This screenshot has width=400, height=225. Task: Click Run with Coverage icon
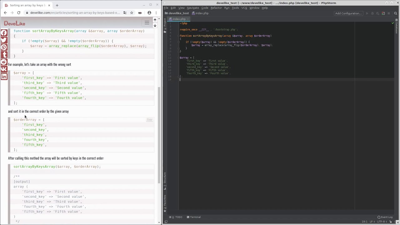378,13
